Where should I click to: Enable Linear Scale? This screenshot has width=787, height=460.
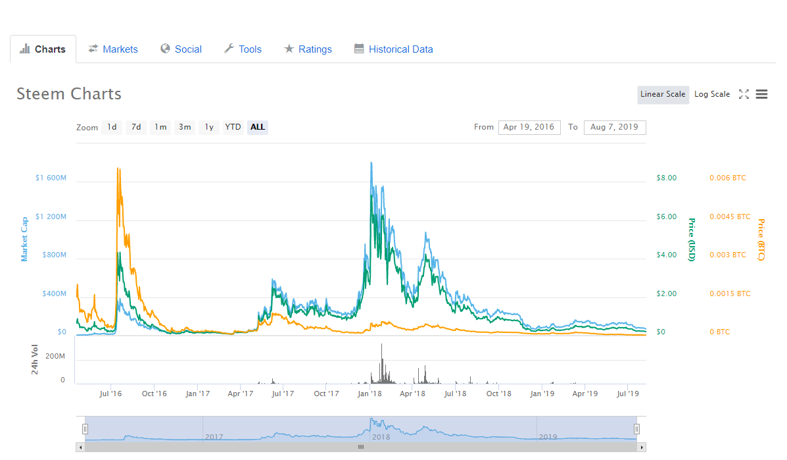pyautogui.click(x=663, y=94)
